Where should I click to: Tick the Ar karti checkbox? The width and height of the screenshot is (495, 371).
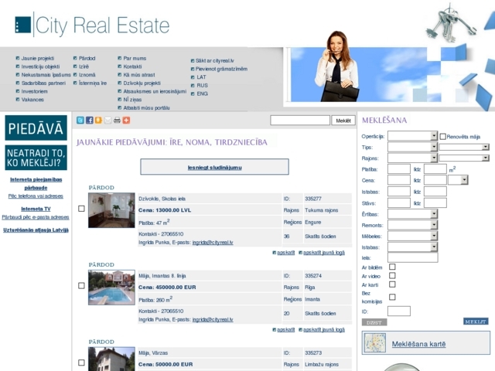click(x=392, y=284)
